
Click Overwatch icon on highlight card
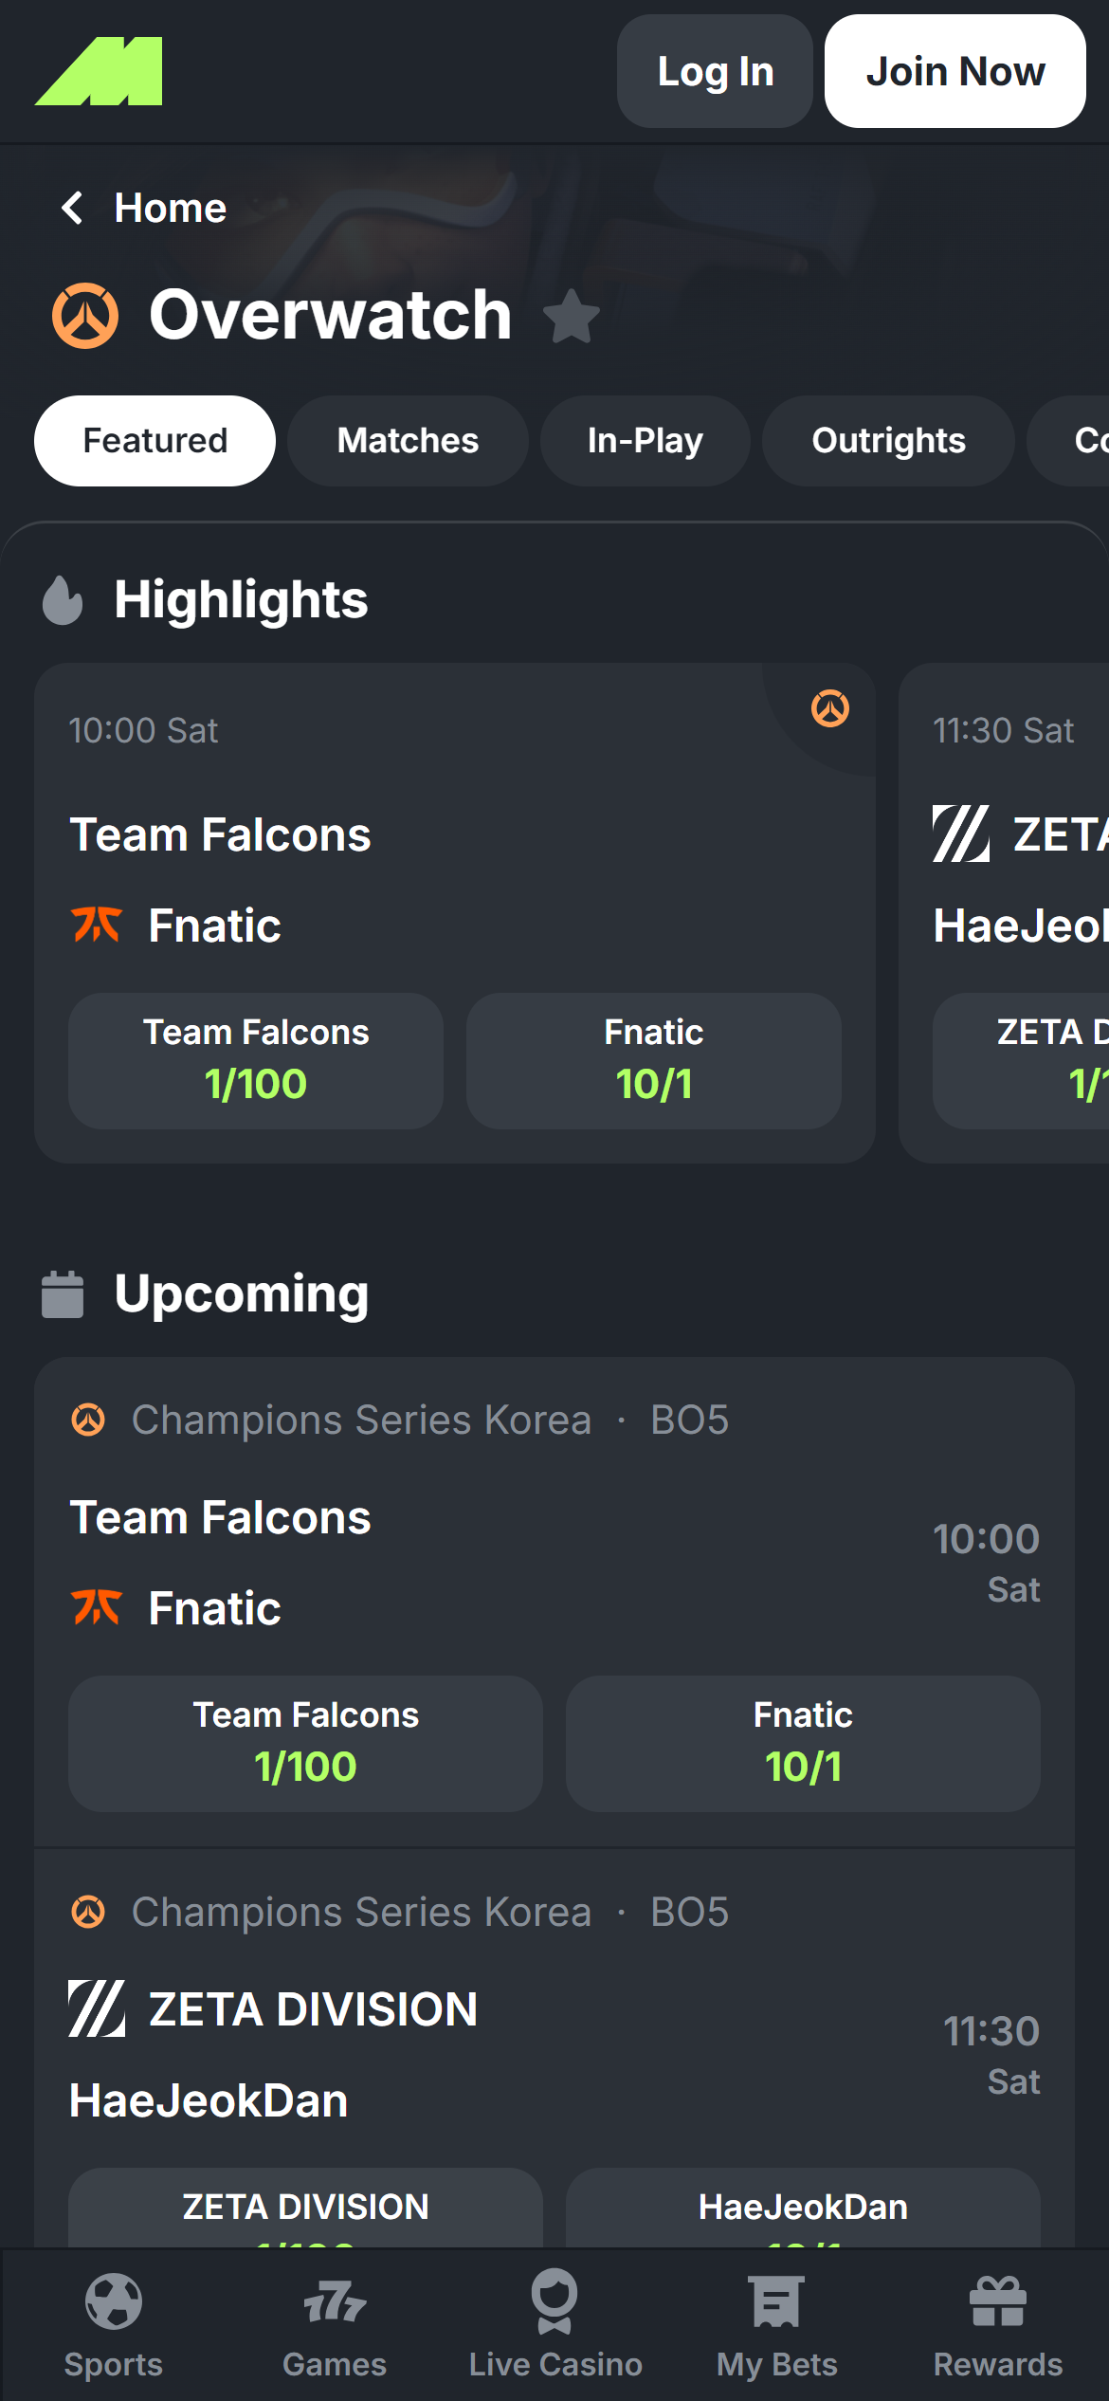click(830, 708)
